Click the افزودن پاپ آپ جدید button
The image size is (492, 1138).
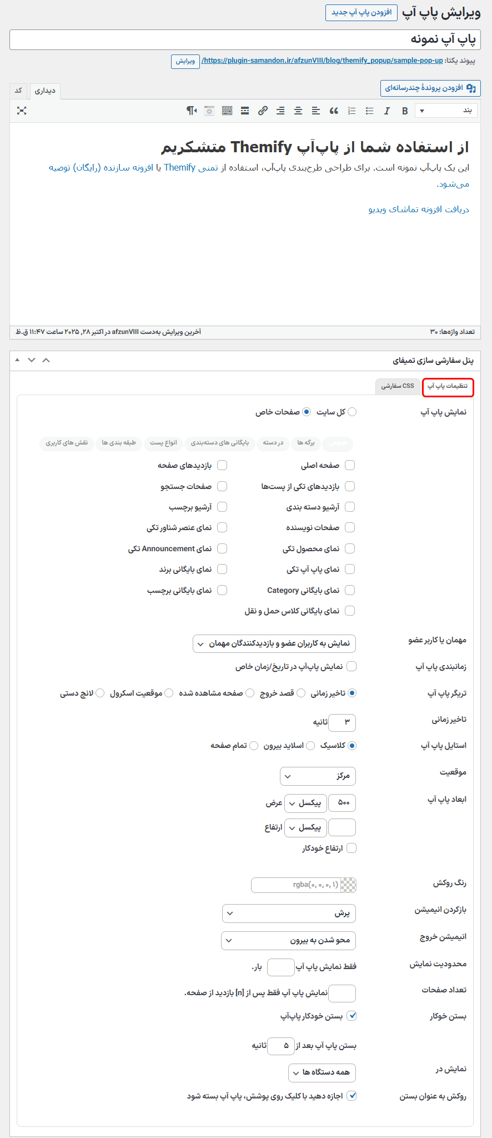click(x=362, y=13)
